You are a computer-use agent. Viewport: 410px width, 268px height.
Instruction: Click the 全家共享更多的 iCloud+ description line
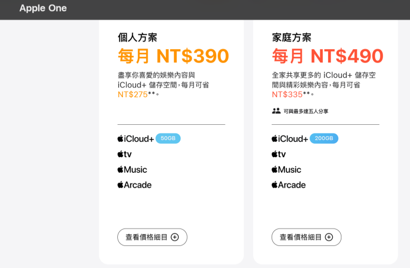point(324,75)
